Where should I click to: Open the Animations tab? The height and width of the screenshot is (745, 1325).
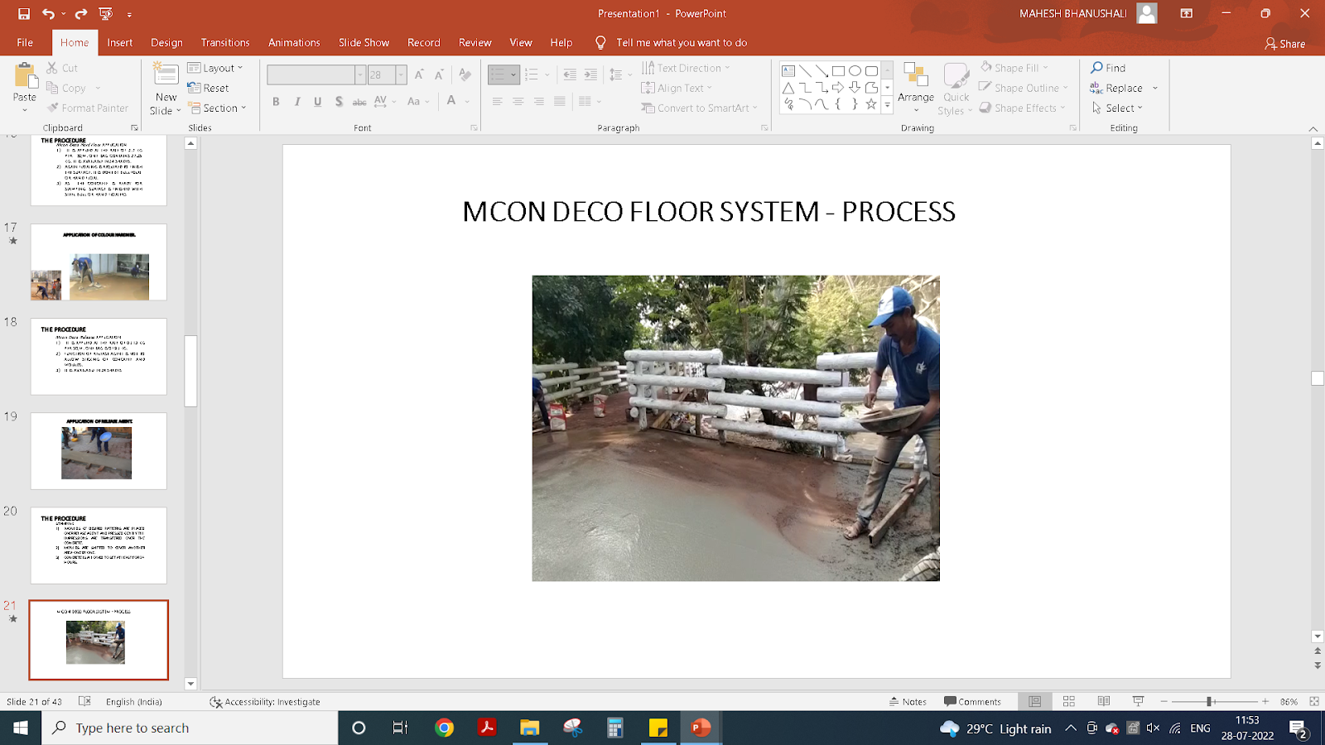[x=294, y=42]
